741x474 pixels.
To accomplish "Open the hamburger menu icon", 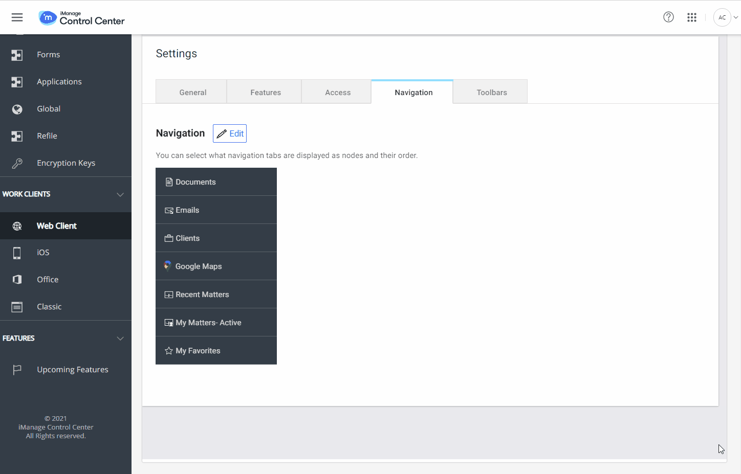I will point(17,17).
